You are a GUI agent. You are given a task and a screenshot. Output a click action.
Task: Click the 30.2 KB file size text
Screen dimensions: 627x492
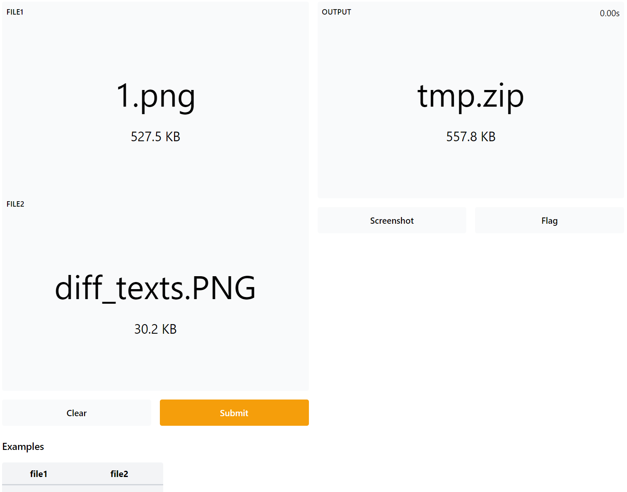(155, 329)
